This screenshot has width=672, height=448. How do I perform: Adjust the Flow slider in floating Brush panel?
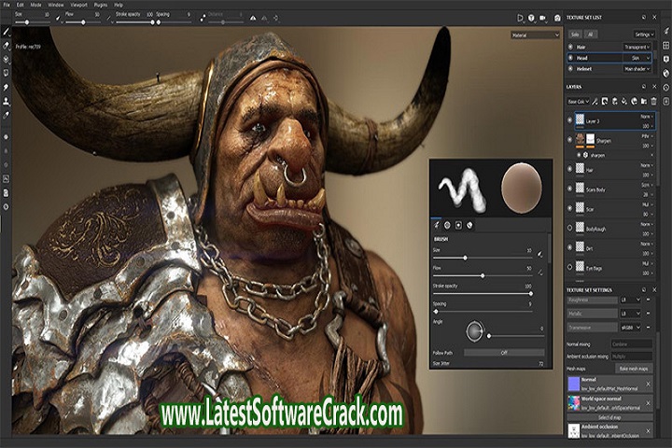tap(483, 275)
